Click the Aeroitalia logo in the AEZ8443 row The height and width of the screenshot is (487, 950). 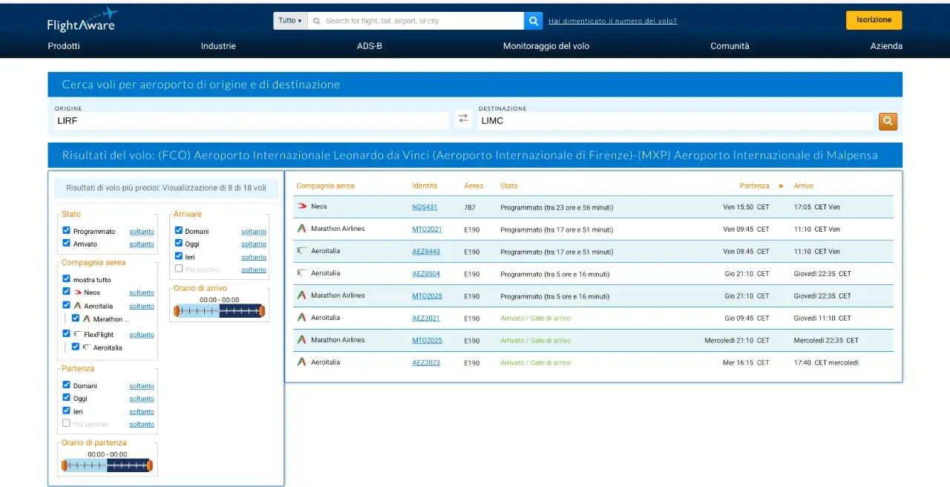(301, 251)
